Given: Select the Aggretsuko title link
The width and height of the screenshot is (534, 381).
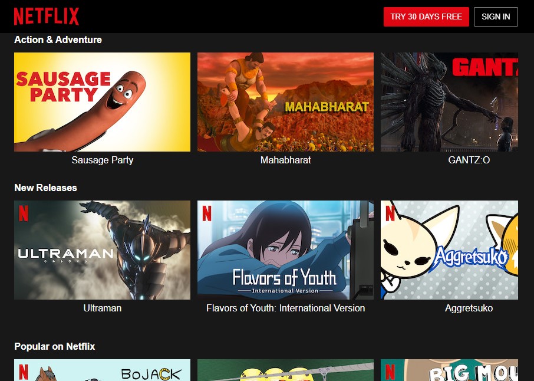Looking at the screenshot, I should (x=469, y=308).
